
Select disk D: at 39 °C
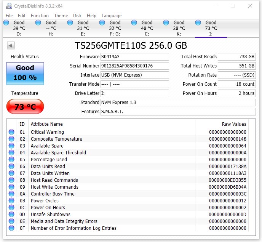point(19,28)
